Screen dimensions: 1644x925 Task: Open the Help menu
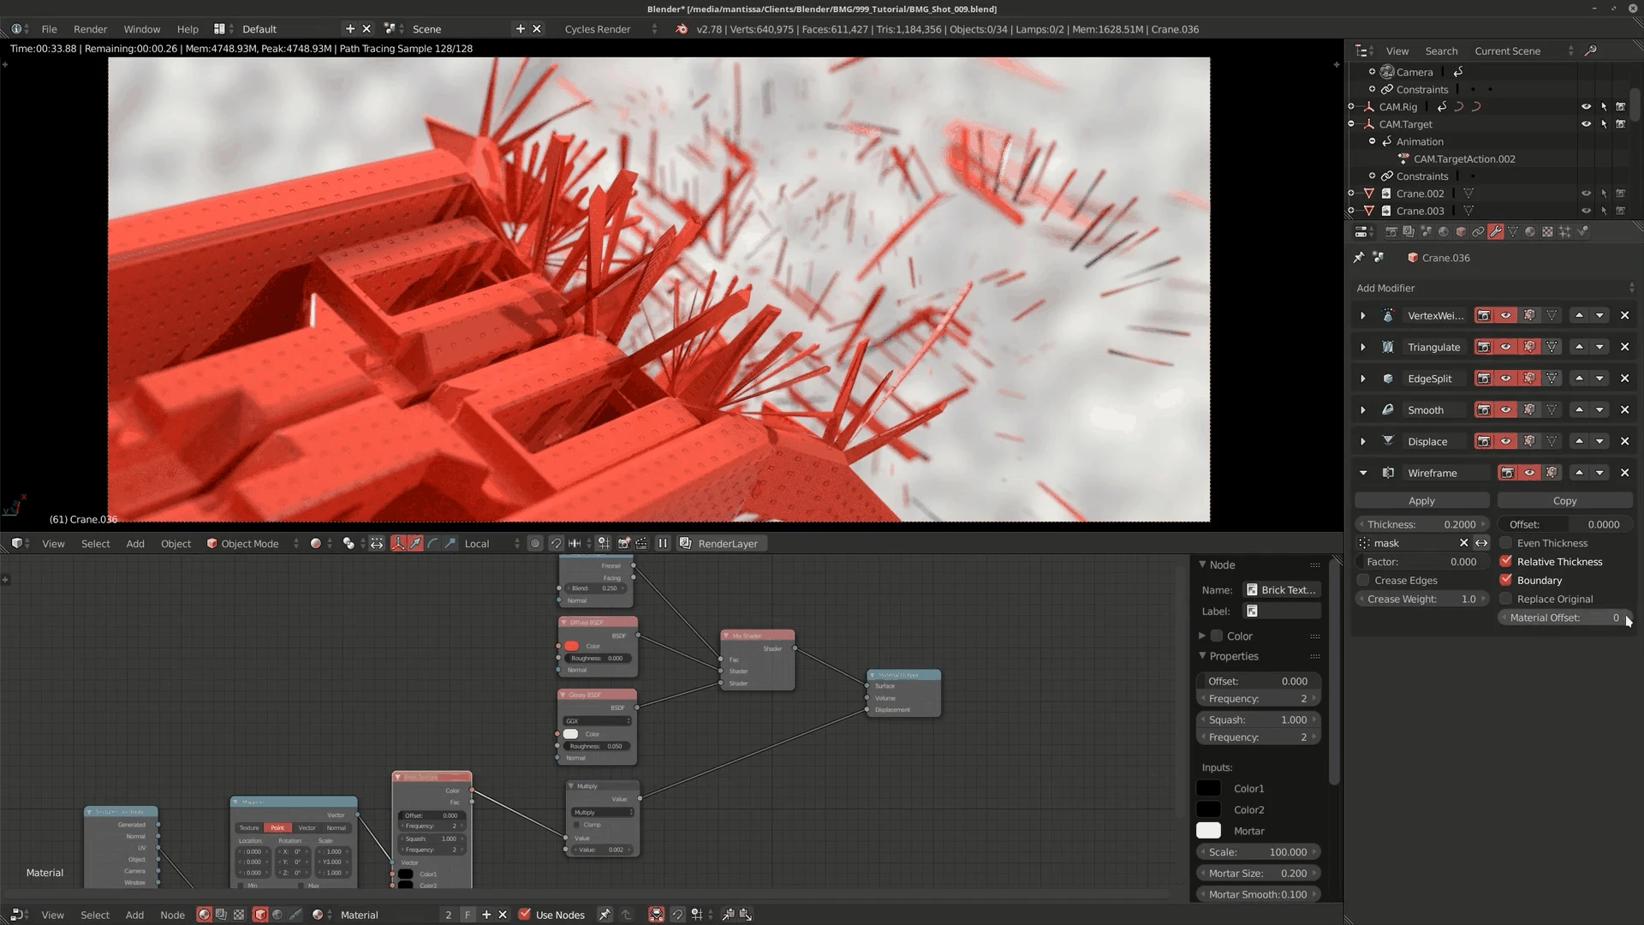coord(188,29)
